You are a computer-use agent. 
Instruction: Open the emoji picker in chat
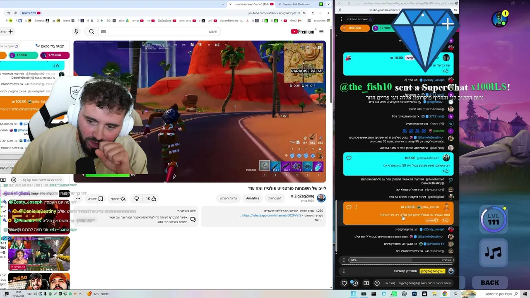(377, 283)
